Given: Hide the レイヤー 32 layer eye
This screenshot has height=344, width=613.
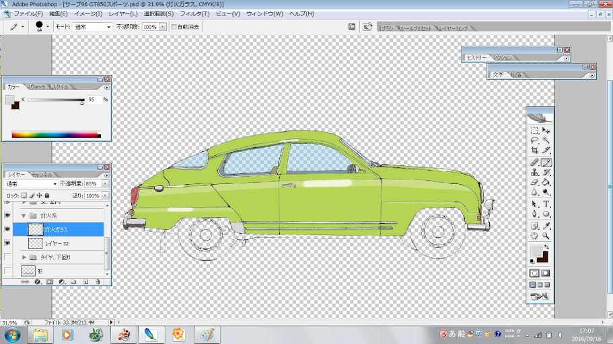Looking at the screenshot, I should point(7,243).
